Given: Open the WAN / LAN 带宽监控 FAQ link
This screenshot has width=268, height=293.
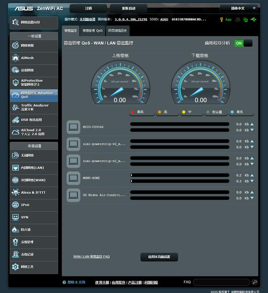Looking at the screenshot, I should pyautogui.click(x=91, y=257).
